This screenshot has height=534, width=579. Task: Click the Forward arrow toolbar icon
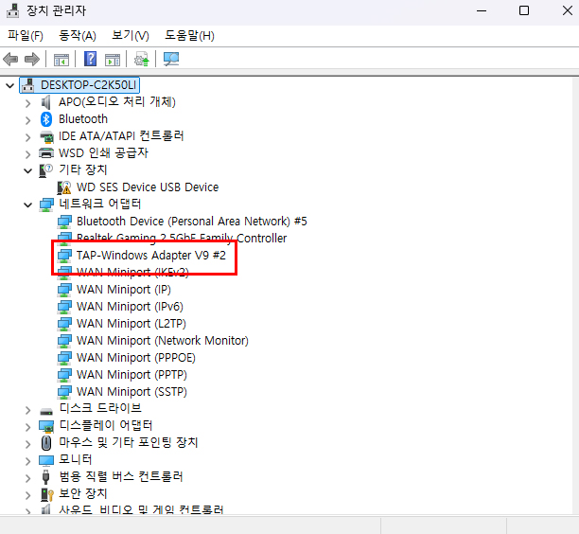[31, 59]
